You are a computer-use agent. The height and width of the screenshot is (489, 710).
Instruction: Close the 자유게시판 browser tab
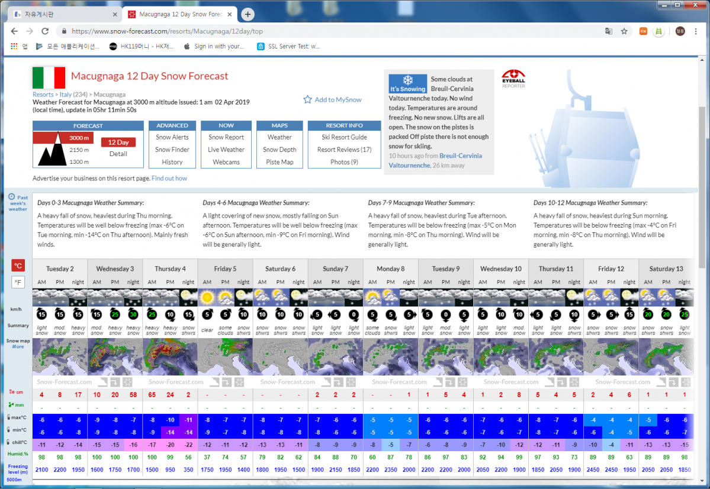[x=114, y=14]
